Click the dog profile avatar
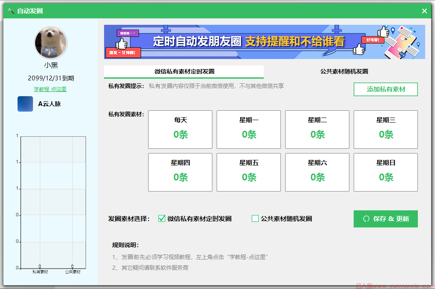 click(51, 43)
